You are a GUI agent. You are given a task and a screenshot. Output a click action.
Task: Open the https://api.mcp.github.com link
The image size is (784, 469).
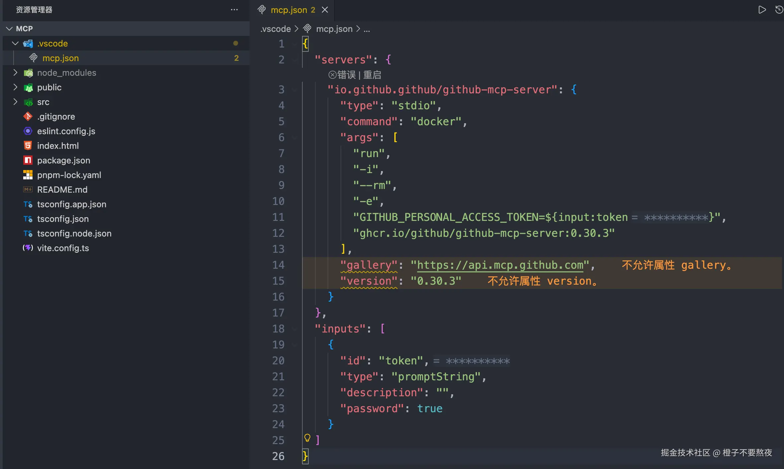(x=500, y=265)
